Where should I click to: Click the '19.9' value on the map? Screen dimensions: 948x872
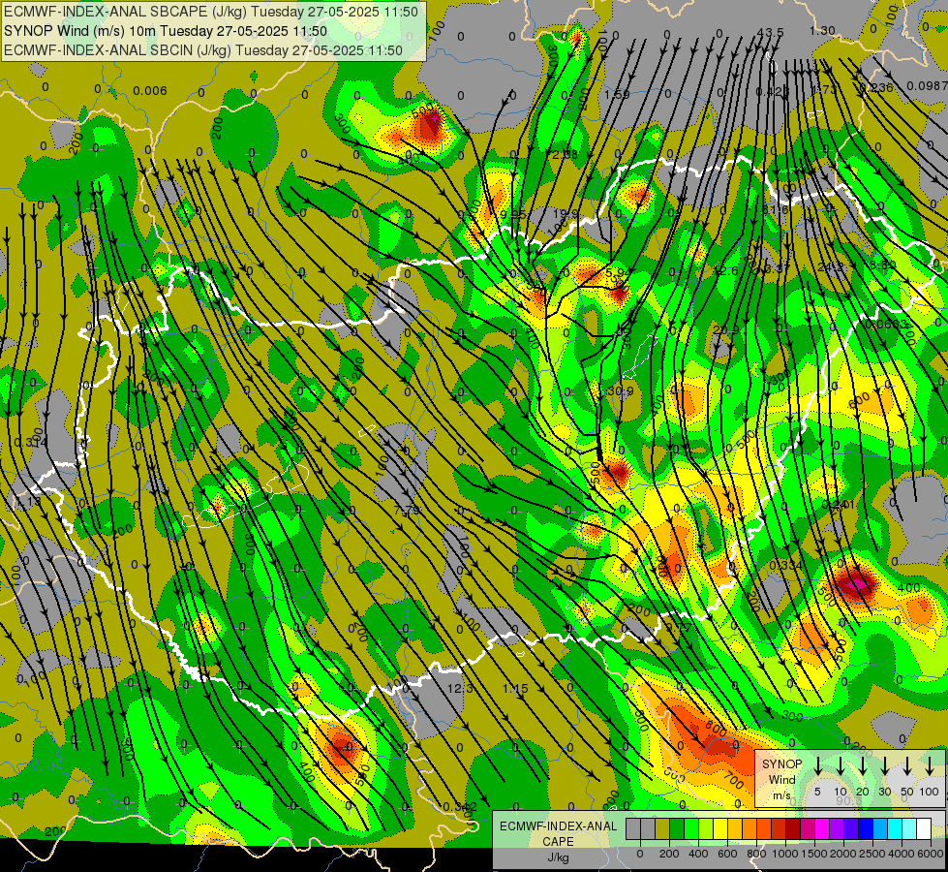point(566,213)
